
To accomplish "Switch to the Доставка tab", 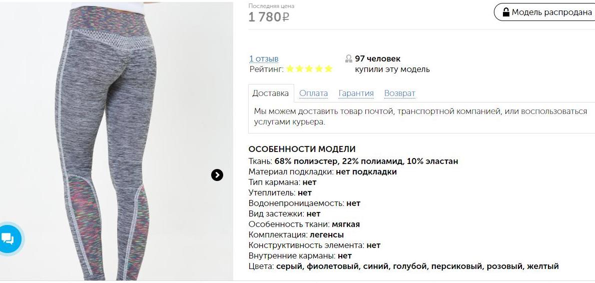I will [x=271, y=93].
